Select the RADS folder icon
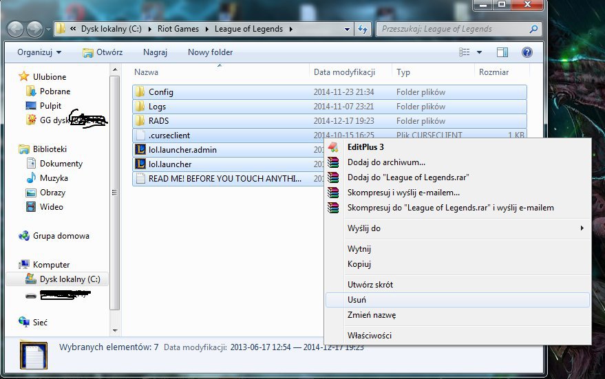This screenshot has height=379, width=605. pyautogui.click(x=140, y=120)
